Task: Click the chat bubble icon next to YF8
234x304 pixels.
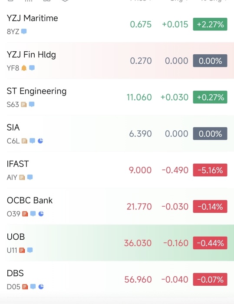Action: click(32, 68)
